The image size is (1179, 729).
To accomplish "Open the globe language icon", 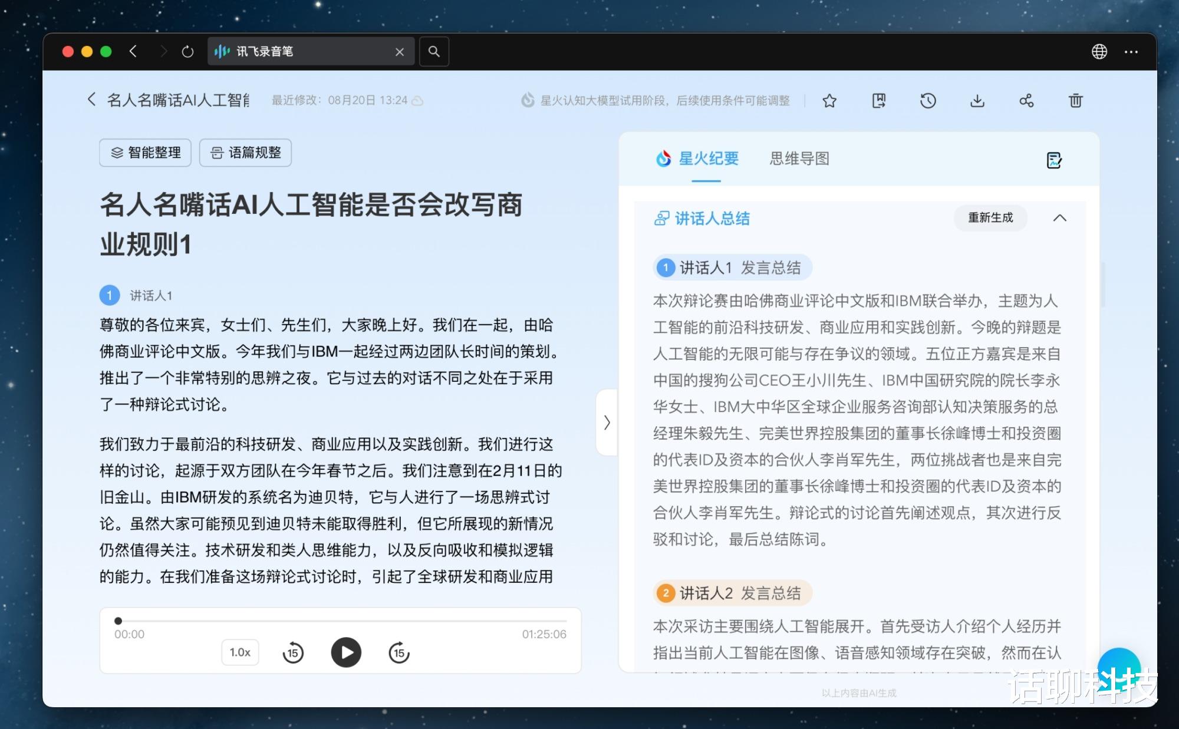I will coord(1099,52).
